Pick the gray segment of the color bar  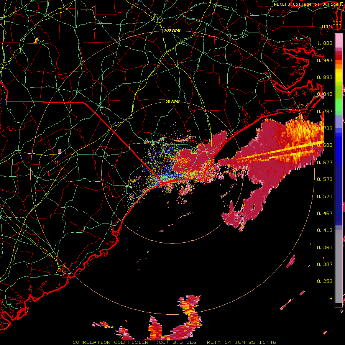(338, 266)
